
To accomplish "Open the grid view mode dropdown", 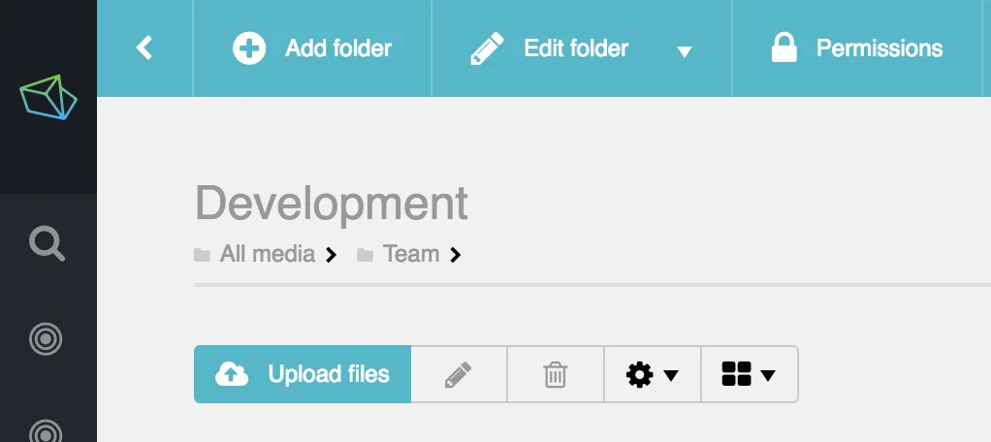I will click(x=749, y=374).
